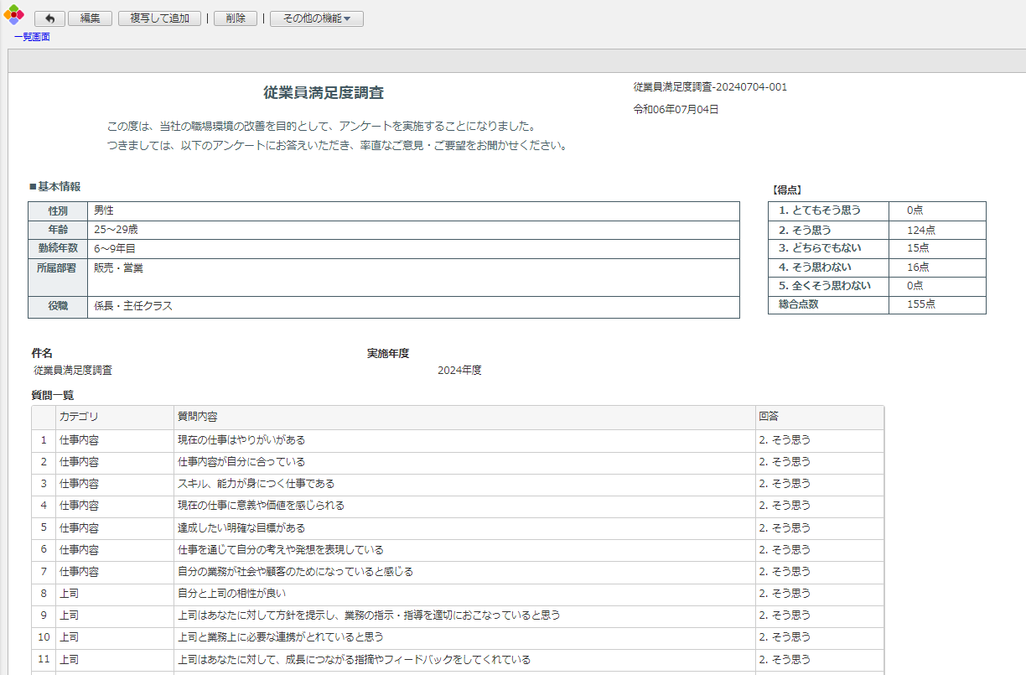This screenshot has height=675, width=1026.
Task: Click the 所属部署 value 販売・営業
Action: (x=118, y=268)
